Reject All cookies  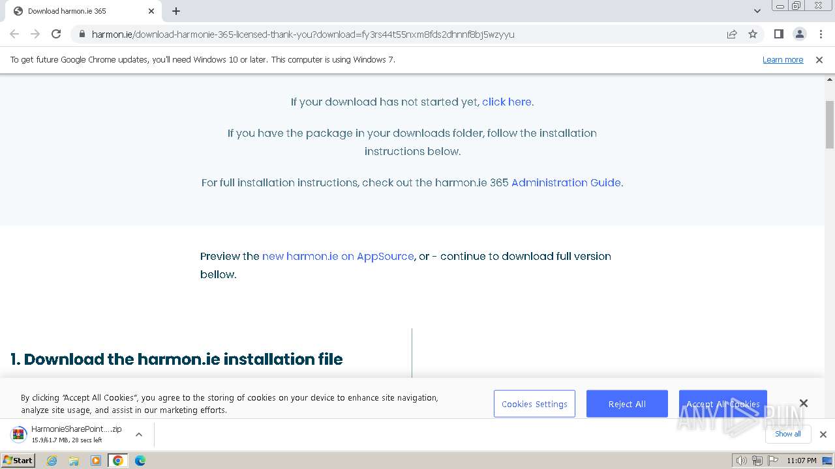tap(627, 404)
